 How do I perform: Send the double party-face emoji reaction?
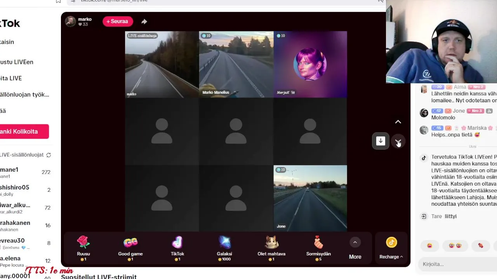pyautogui.click(x=455, y=246)
